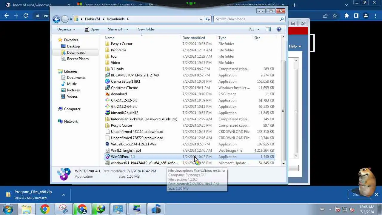The width and height of the screenshot is (382, 215).
Task: Expand the address bar previous locations dropdown
Action: (201, 19)
